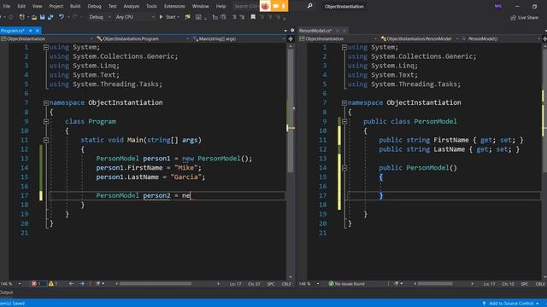Screen dimensions: 547x307
Task: Click the Search input box in title bar
Action: point(246,6)
